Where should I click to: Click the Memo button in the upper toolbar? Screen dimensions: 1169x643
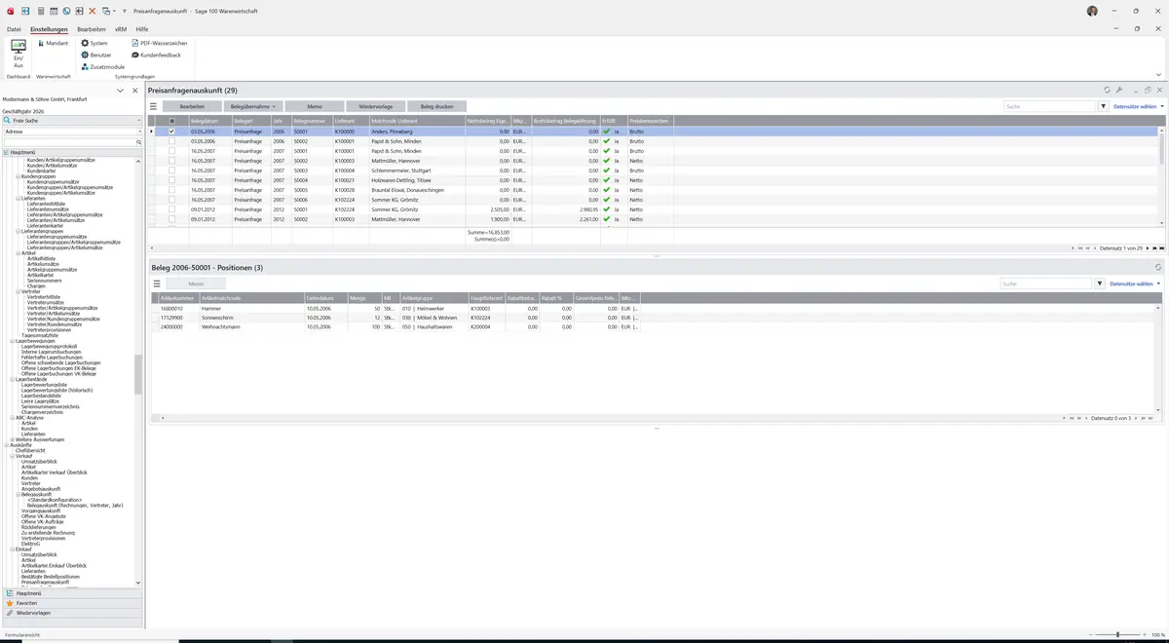(315, 106)
